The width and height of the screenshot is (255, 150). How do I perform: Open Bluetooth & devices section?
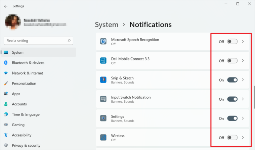(x=38, y=63)
